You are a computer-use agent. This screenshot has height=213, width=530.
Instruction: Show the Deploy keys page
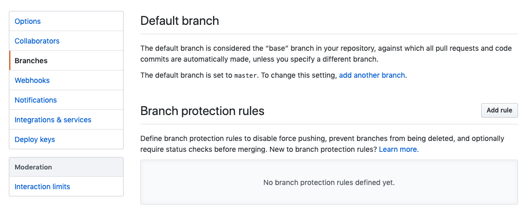tap(35, 139)
